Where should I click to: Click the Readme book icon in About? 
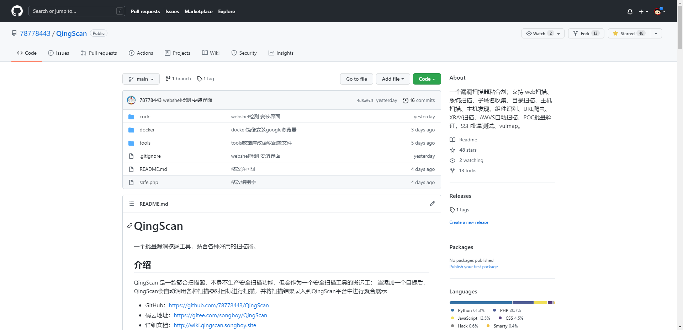click(452, 140)
